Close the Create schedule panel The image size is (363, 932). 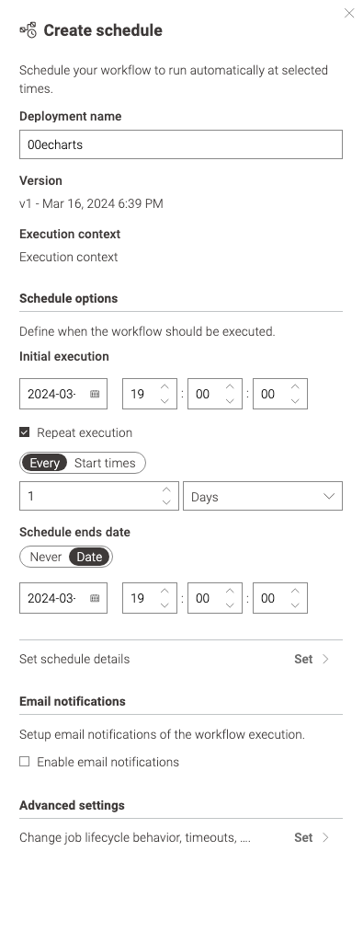click(349, 13)
